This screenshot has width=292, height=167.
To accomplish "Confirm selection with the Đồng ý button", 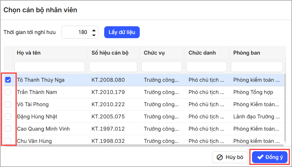I will 270,157.
